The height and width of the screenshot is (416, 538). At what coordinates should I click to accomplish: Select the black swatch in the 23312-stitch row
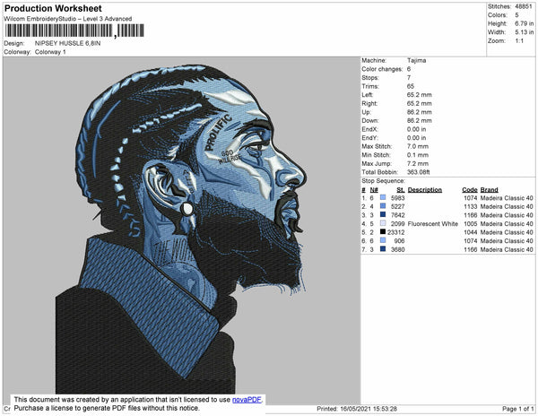point(383,232)
